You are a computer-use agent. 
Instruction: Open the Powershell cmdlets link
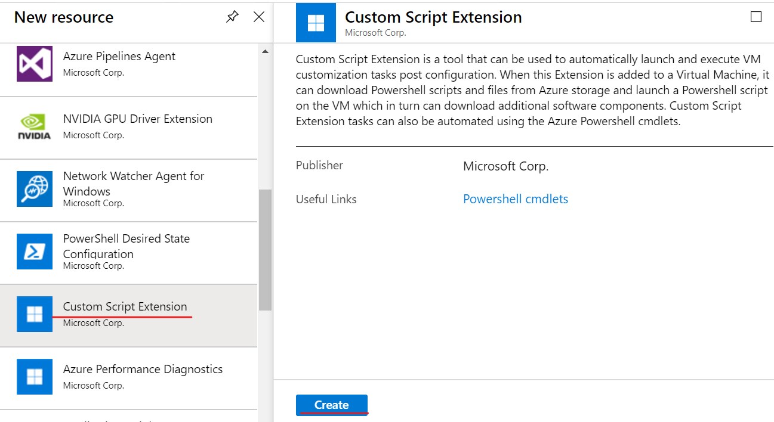point(516,199)
